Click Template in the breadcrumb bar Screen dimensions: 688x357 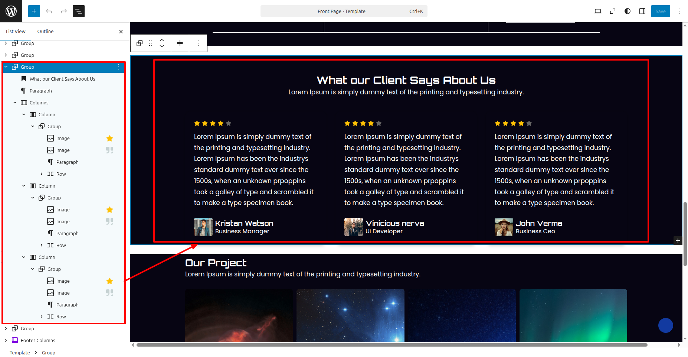(20, 353)
